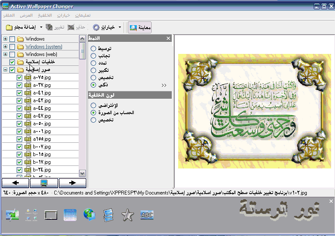Screen dimensions: 335x236
Task: Click the خيارات gear icon in toolbar
Action: (x=96, y=27)
